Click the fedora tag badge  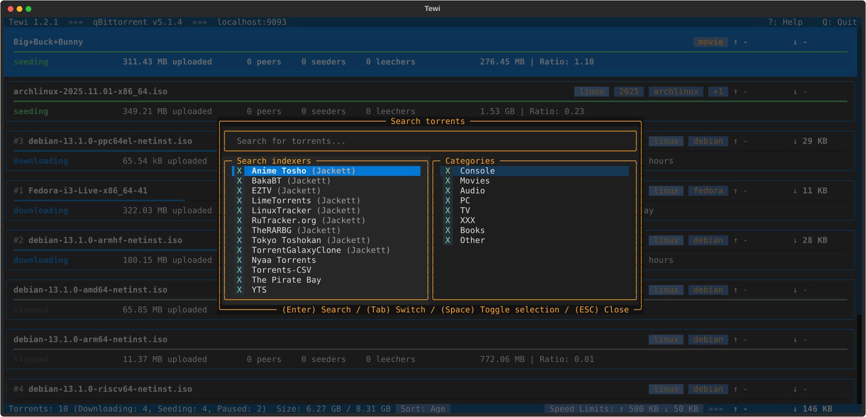click(708, 191)
